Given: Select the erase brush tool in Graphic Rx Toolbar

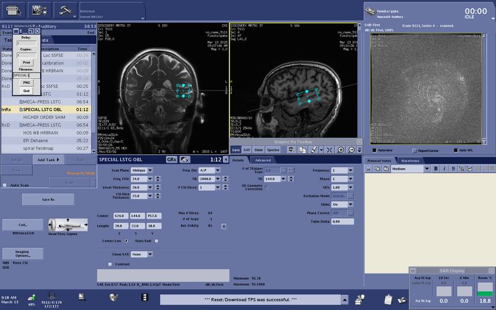Looking at the screenshot, I should point(314,150).
